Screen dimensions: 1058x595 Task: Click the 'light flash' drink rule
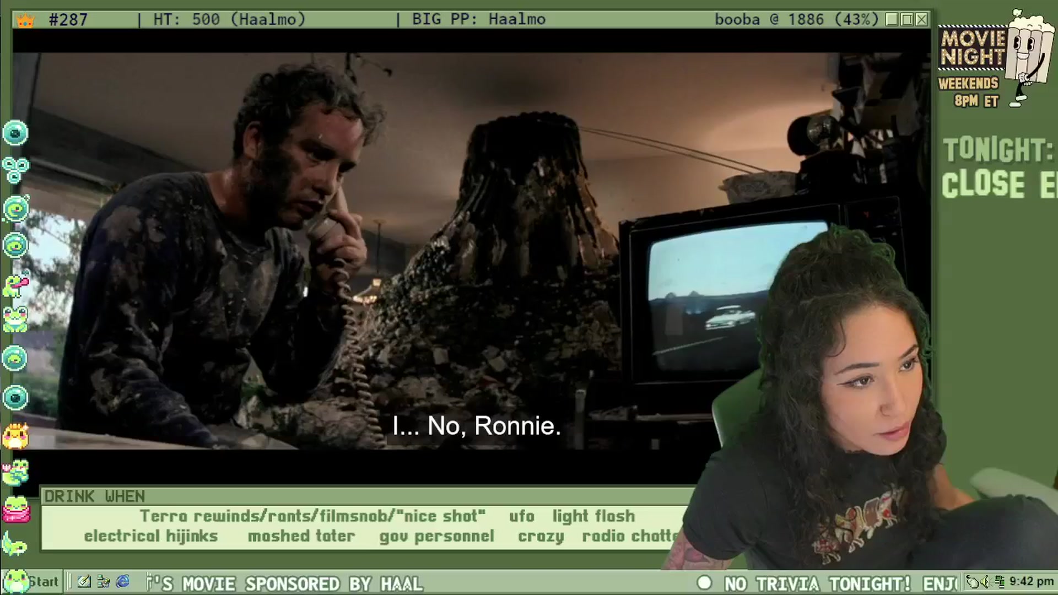point(593,516)
